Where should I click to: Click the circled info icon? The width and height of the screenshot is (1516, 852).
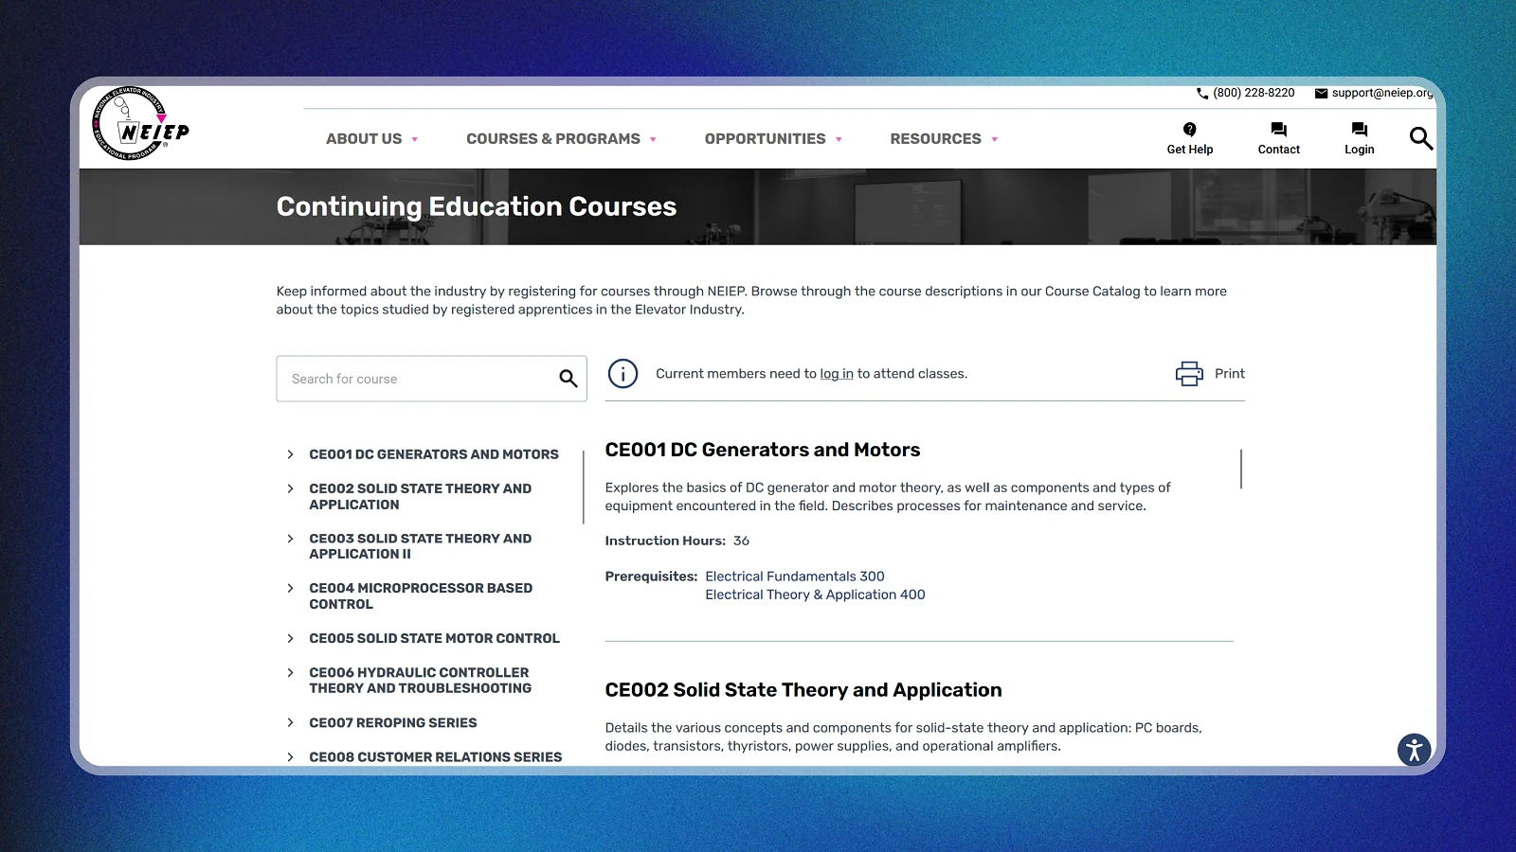(x=623, y=374)
